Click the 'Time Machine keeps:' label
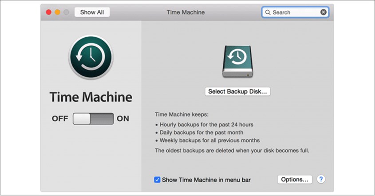 [182, 114]
